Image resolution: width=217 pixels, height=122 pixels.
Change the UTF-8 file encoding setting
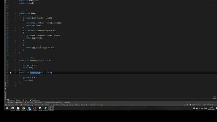[209, 105]
